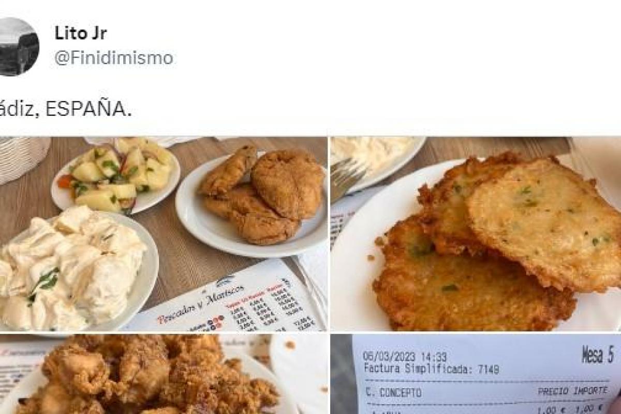The width and height of the screenshot is (621, 414).
Task: Open the receipt photo with Mesa 5
Action: pos(476,374)
